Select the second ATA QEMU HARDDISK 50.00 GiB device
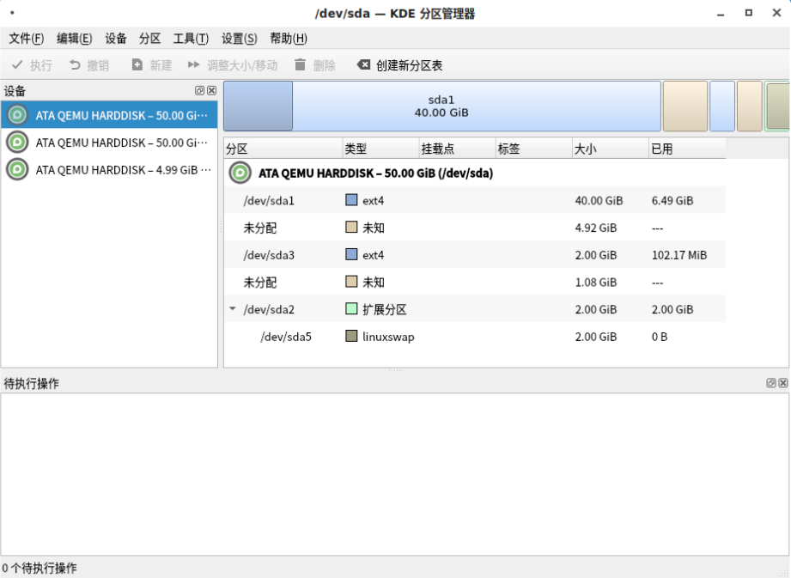Image resolution: width=791 pixels, height=578 pixels. coord(109,143)
